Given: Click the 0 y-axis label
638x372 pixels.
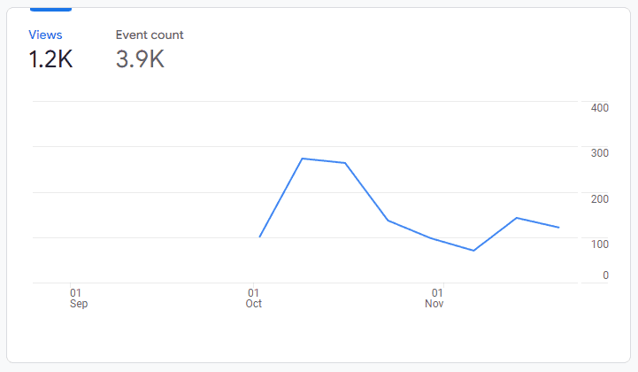Looking at the screenshot, I should 605,275.
